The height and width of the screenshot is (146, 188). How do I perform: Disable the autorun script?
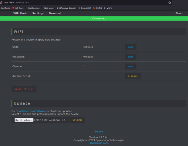pos(133,76)
